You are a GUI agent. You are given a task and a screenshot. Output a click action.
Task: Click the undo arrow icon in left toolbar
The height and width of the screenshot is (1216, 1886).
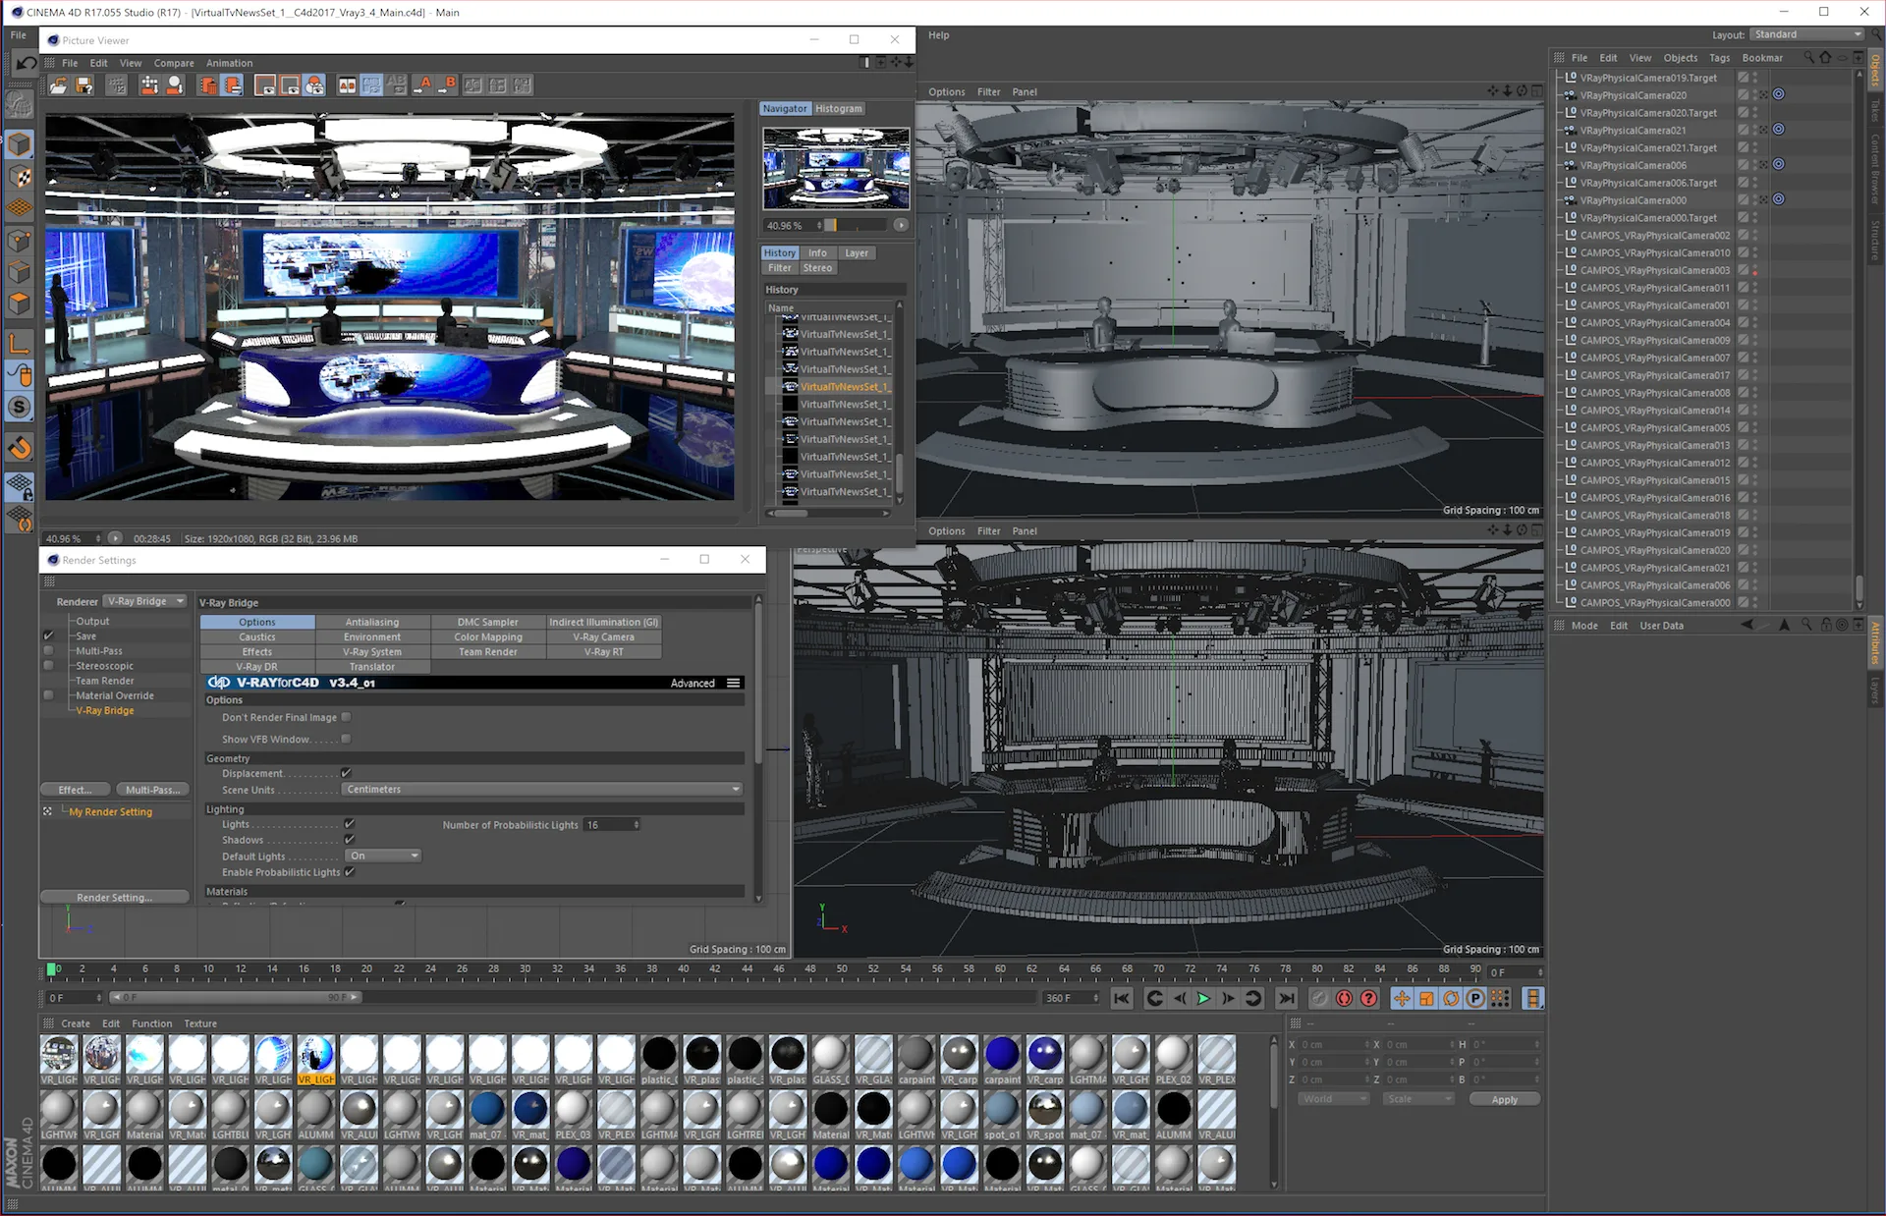pos(26,63)
